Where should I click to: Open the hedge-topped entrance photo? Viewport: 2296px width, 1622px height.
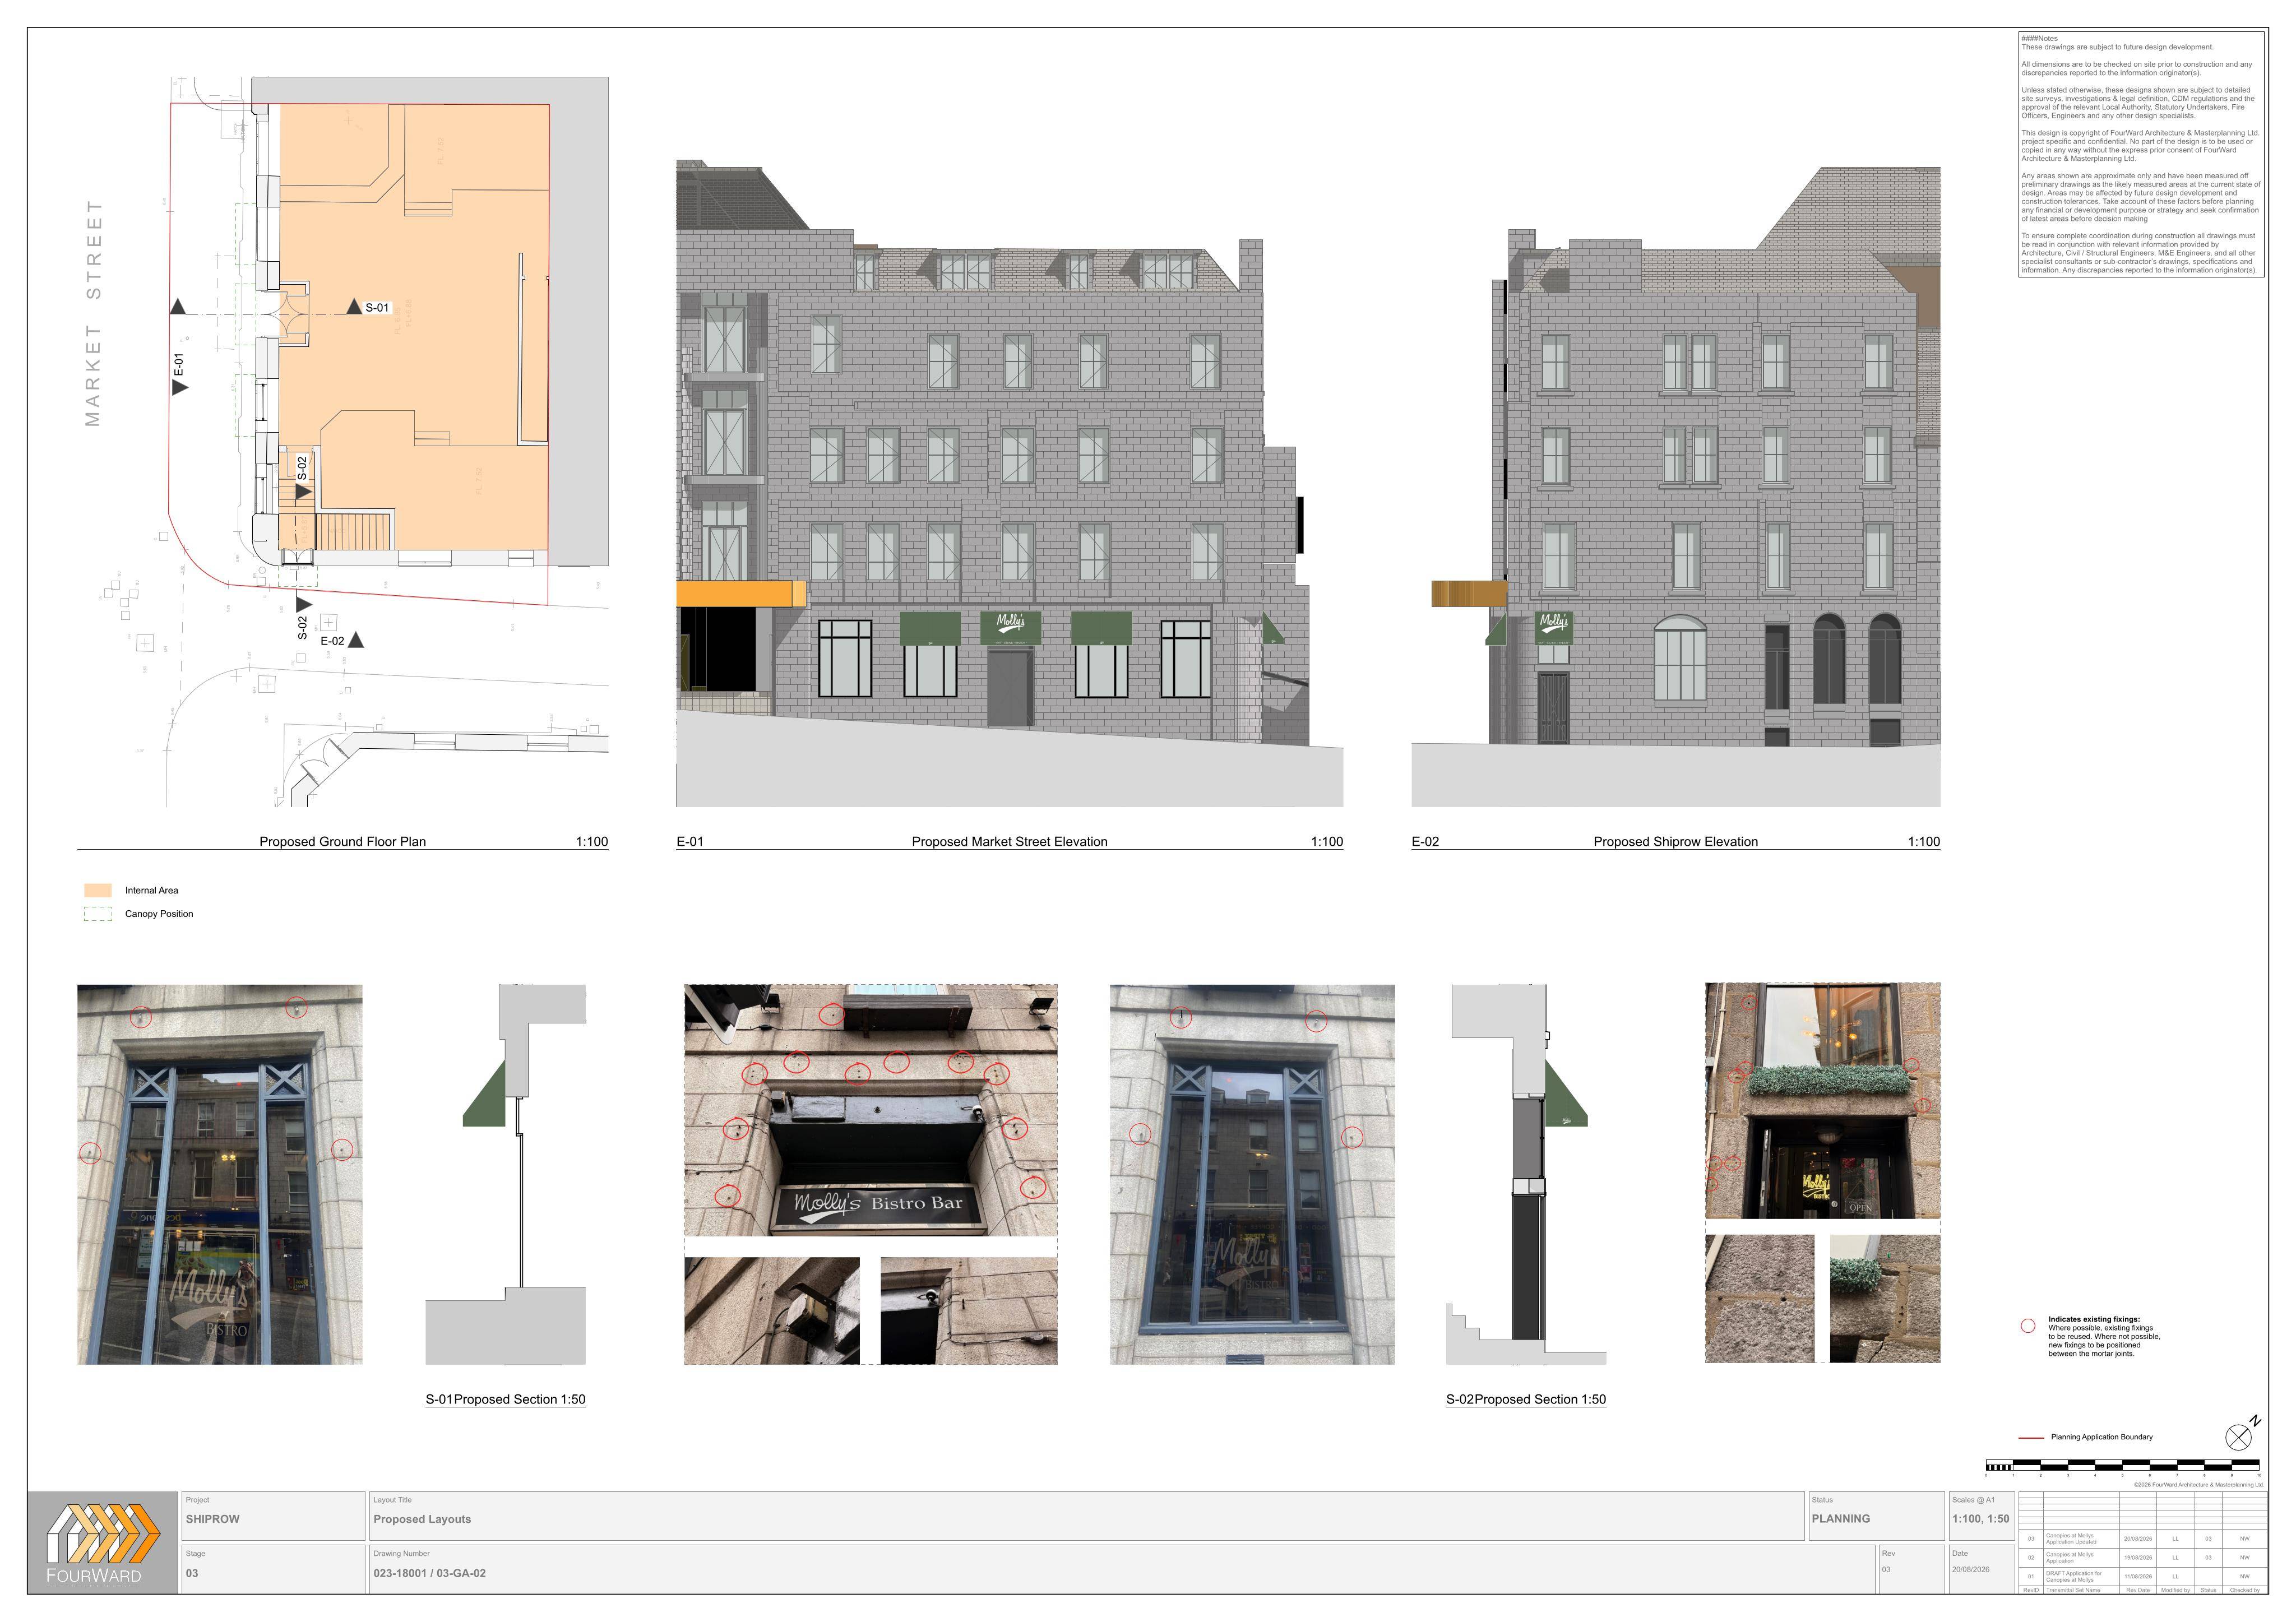(x=1823, y=1100)
